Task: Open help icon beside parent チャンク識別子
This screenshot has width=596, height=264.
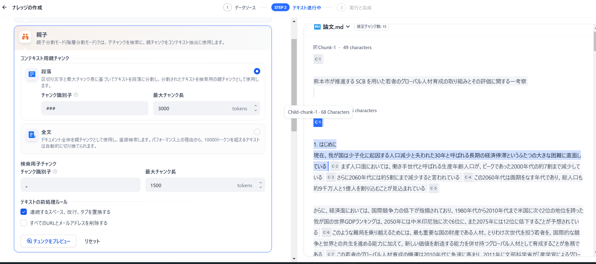Action: click(76, 95)
